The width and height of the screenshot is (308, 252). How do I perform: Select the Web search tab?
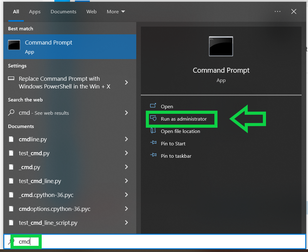[91, 12]
